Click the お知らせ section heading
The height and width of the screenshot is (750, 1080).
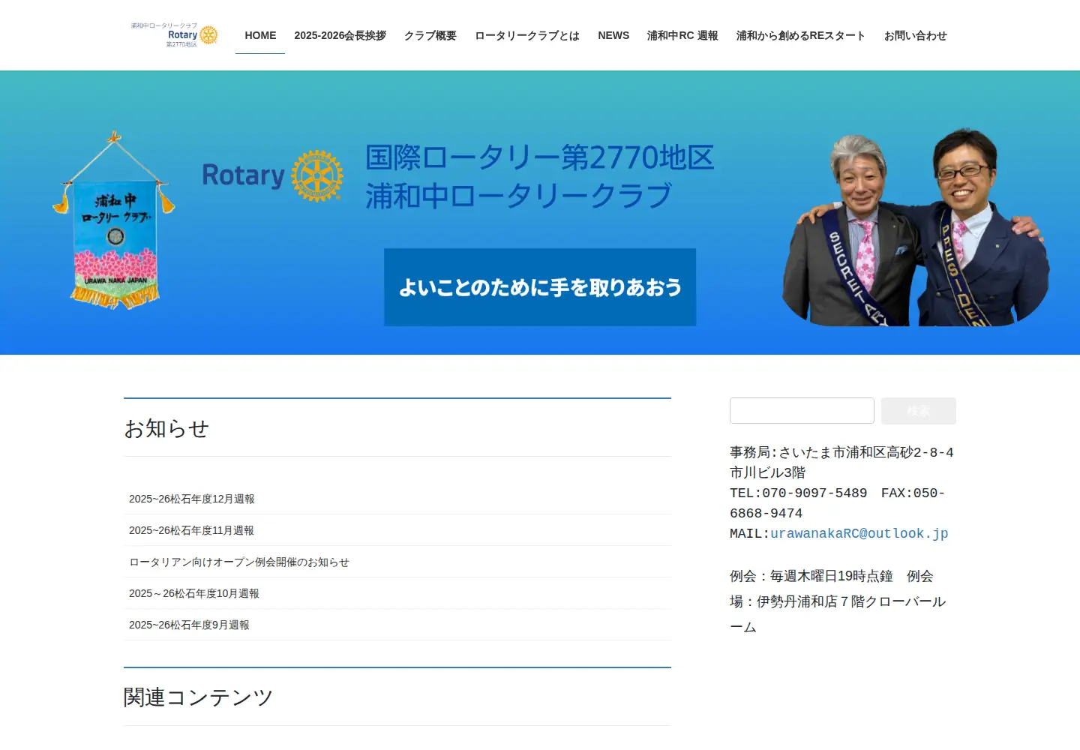(166, 428)
